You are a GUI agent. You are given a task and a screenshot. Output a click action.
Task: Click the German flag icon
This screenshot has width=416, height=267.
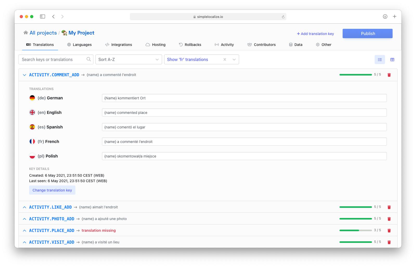click(x=32, y=98)
